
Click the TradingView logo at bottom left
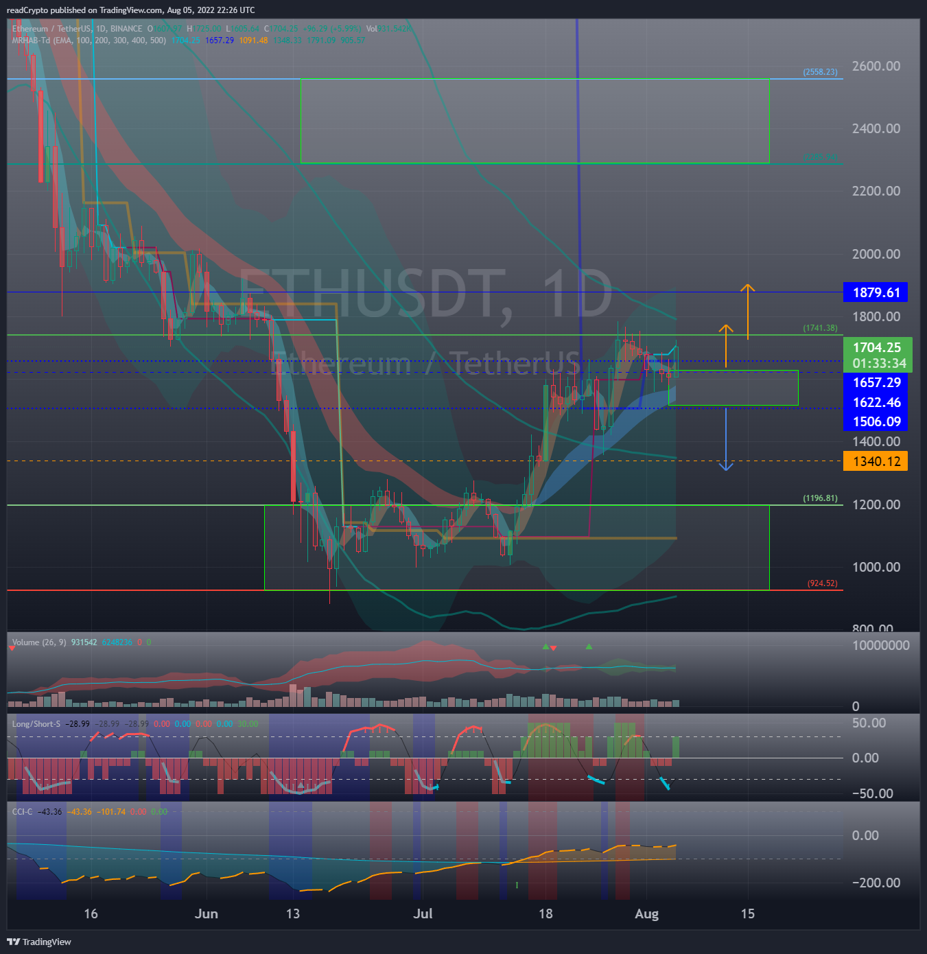click(x=39, y=942)
